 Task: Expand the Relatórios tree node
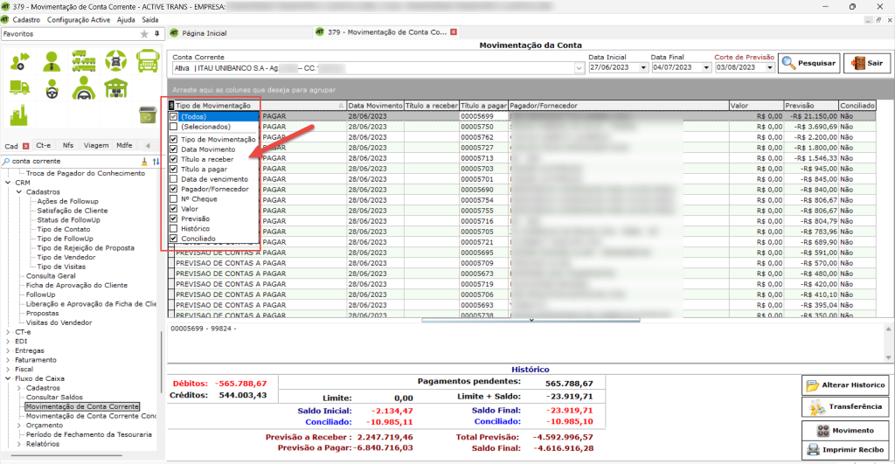pyautogui.click(x=19, y=444)
